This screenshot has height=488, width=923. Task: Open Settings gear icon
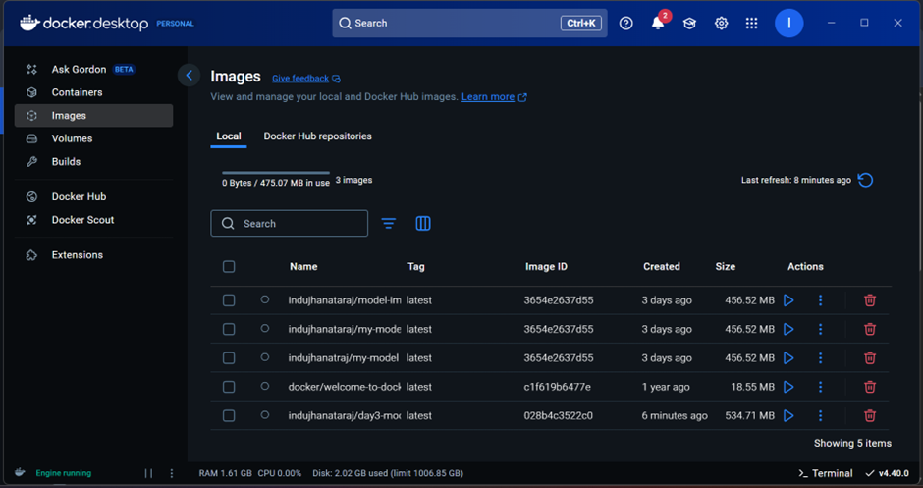(721, 23)
